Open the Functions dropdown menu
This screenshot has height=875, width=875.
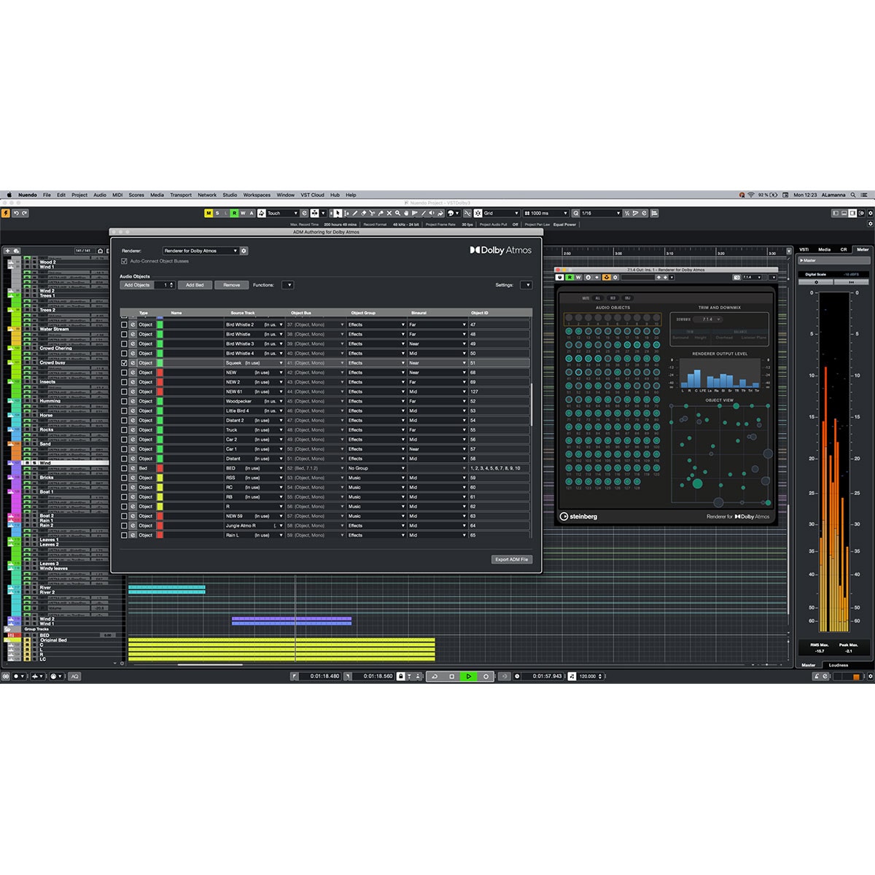(x=288, y=285)
